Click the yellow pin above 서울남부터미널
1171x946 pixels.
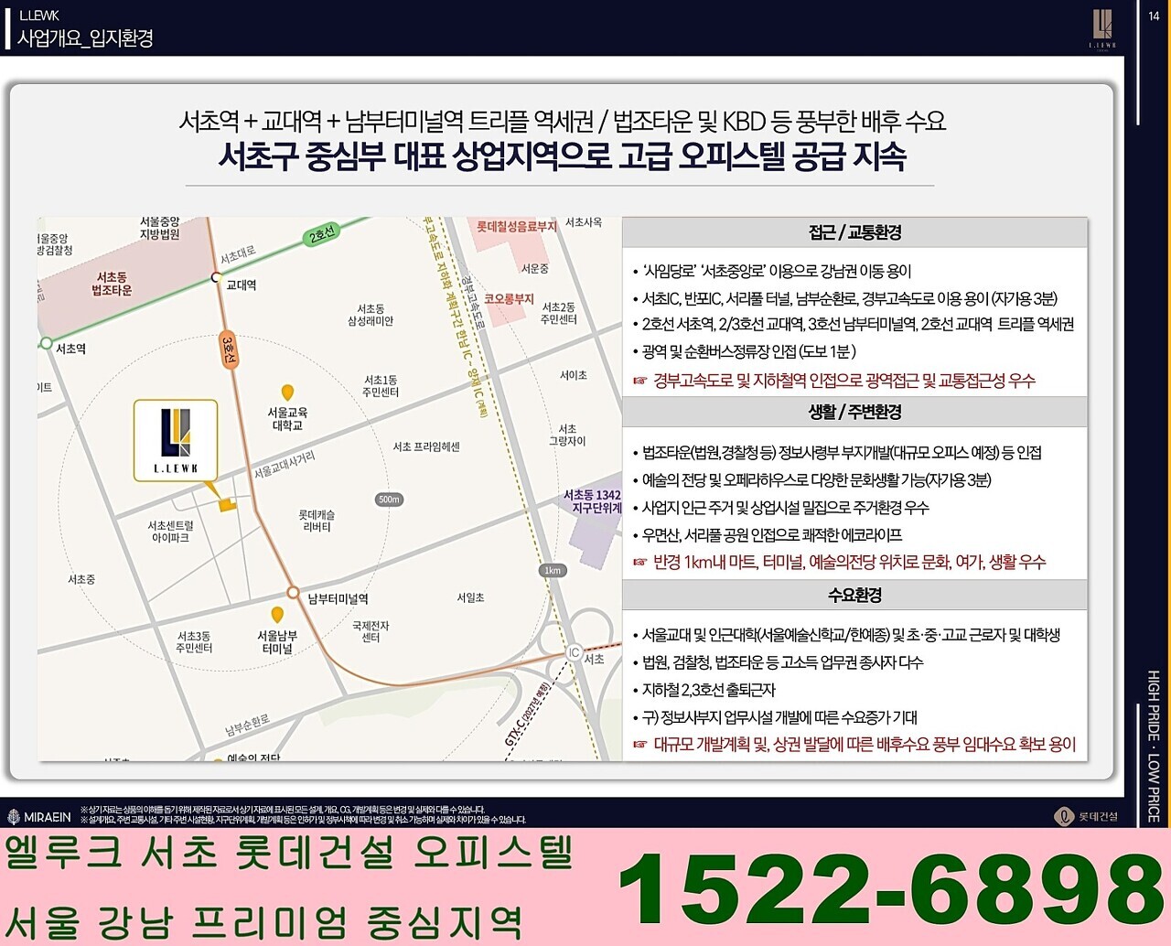pos(277,615)
